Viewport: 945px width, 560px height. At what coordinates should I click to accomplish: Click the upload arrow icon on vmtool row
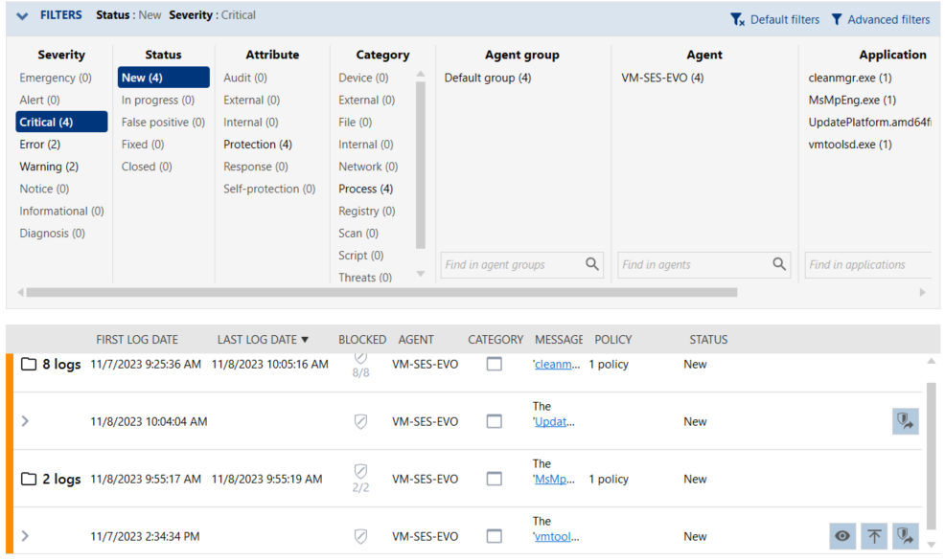click(874, 536)
